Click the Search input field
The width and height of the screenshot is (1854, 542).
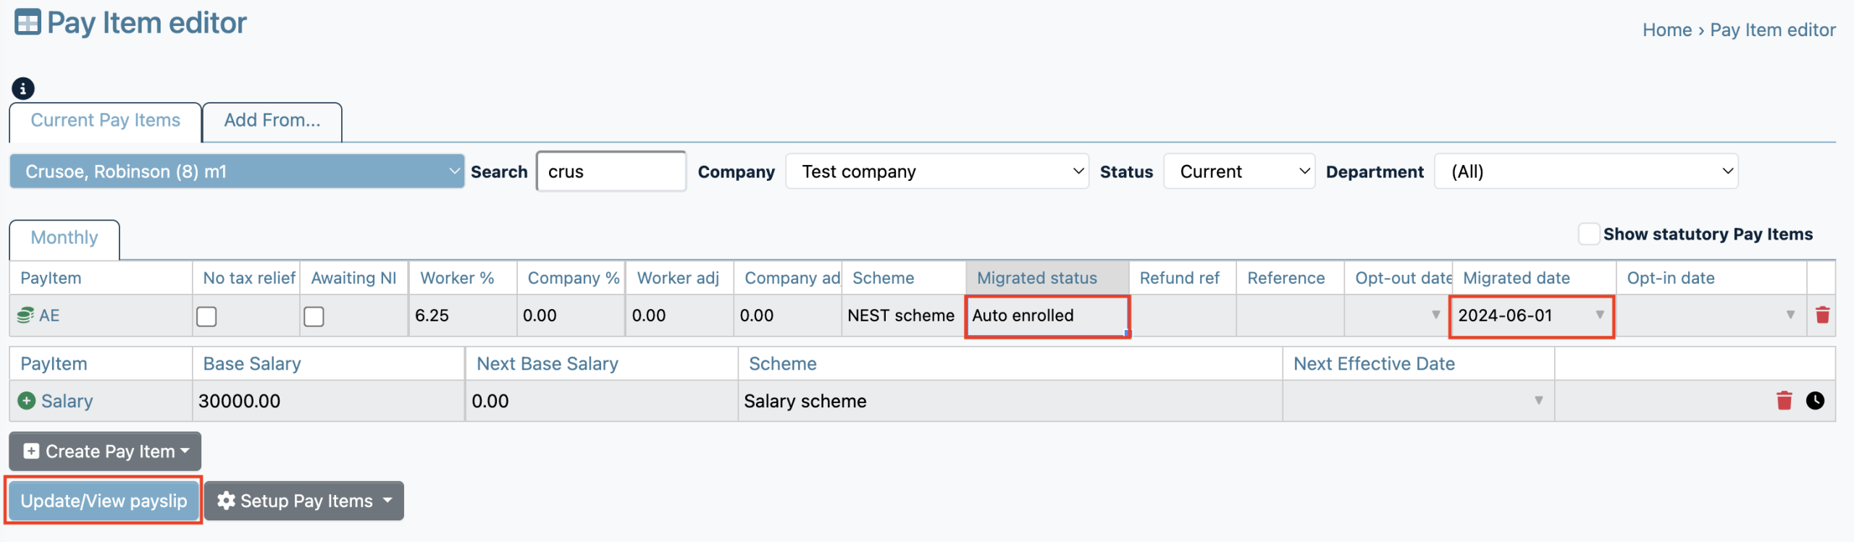(611, 172)
